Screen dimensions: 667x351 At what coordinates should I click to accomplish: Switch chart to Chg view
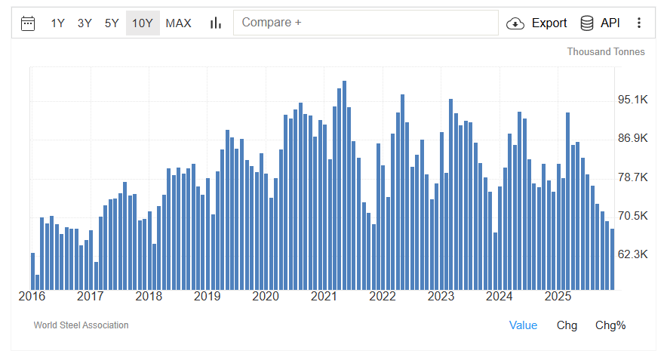tap(567, 325)
